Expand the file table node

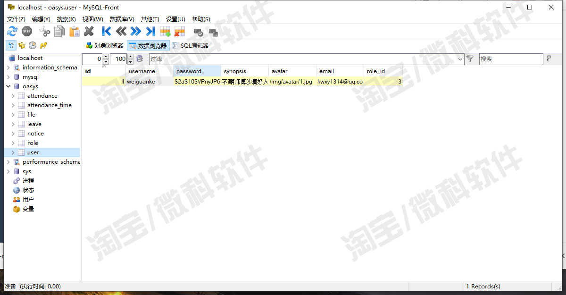click(13, 115)
